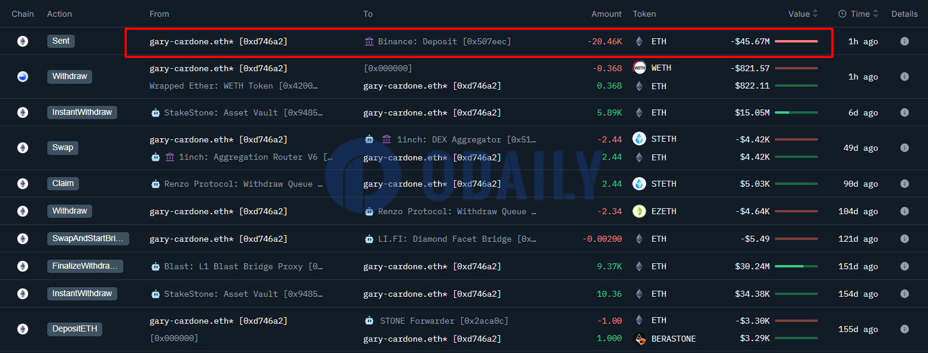The width and height of the screenshot is (928, 353).
Task: Open details icon for the Claim row
Action: pos(904,184)
